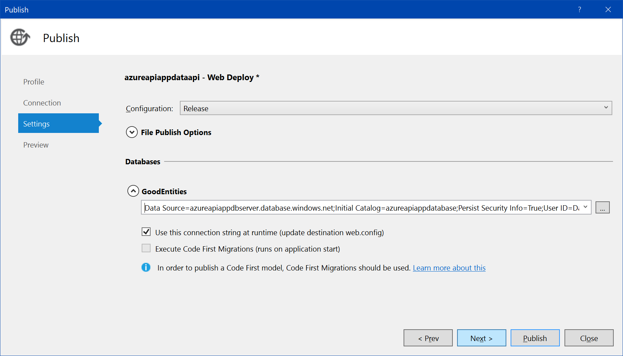This screenshot has width=623, height=356.
Task: Open the Configuration dropdown showing Release
Action: [x=396, y=108]
